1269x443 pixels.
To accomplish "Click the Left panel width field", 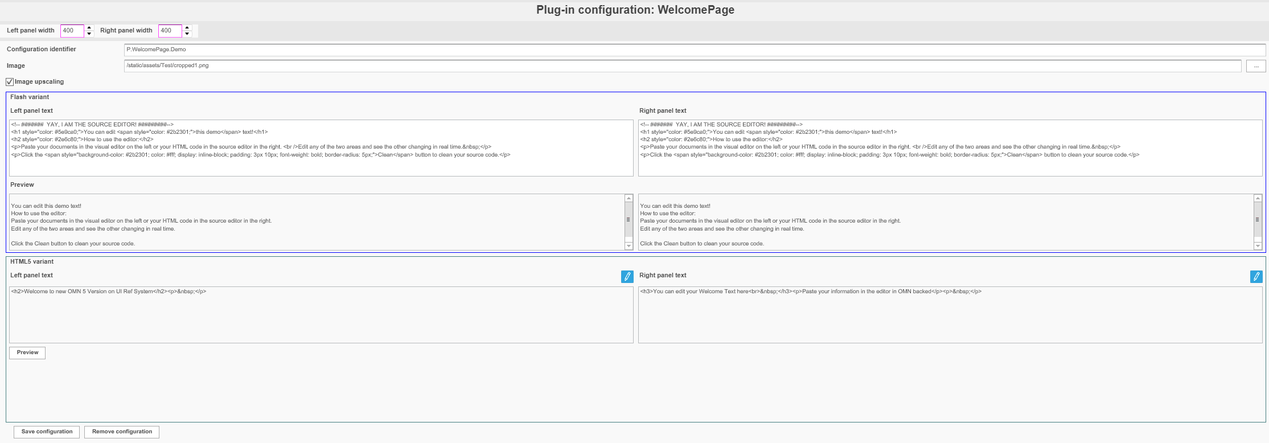I will pos(72,31).
